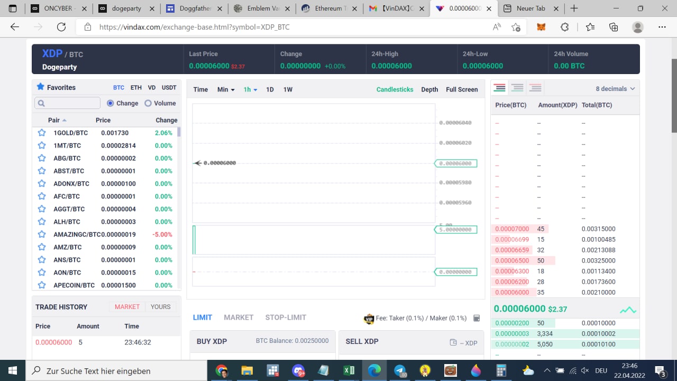Open the 8 decimals dropdown
Screen dimensions: 677x381
coord(615,89)
